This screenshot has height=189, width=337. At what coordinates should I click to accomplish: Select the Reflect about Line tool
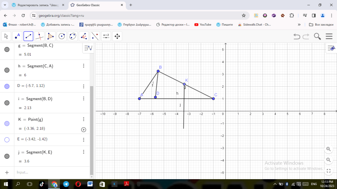pyautogui.click(x=95, y=36)
